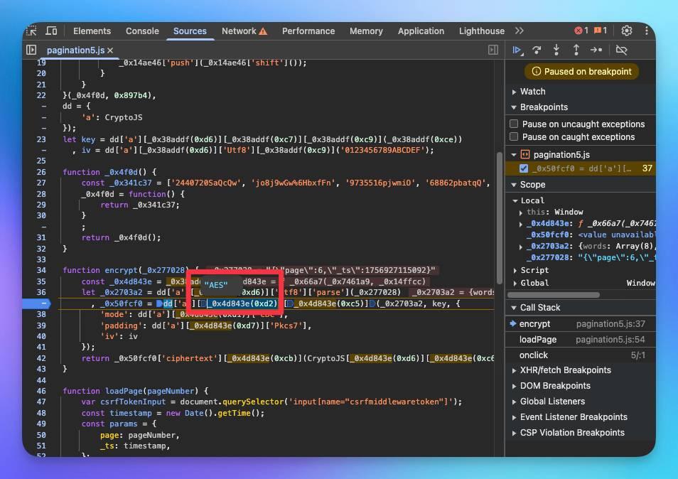Close the pagination5.js file tab

[110, 50]
